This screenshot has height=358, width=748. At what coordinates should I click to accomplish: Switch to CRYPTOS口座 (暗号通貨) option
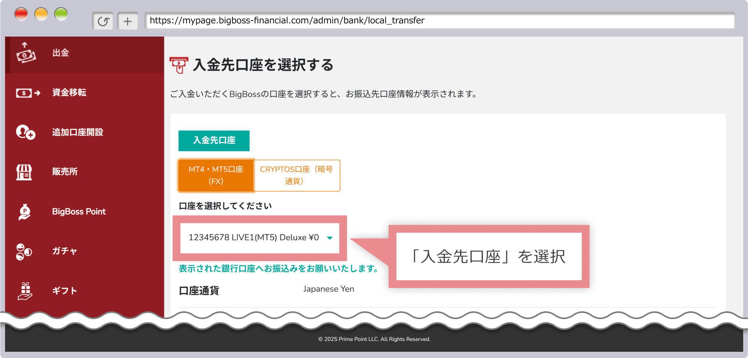[x=297, y=175]
